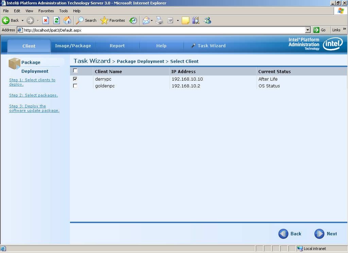The image size is (348, 253).
Task: Open the Mail options dropdown arrow
Action: click(x=152, y=20)
